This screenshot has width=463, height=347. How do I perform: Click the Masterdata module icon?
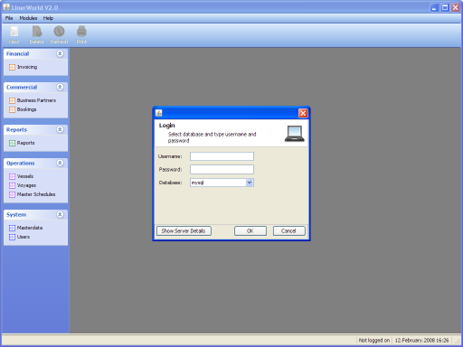12,228
